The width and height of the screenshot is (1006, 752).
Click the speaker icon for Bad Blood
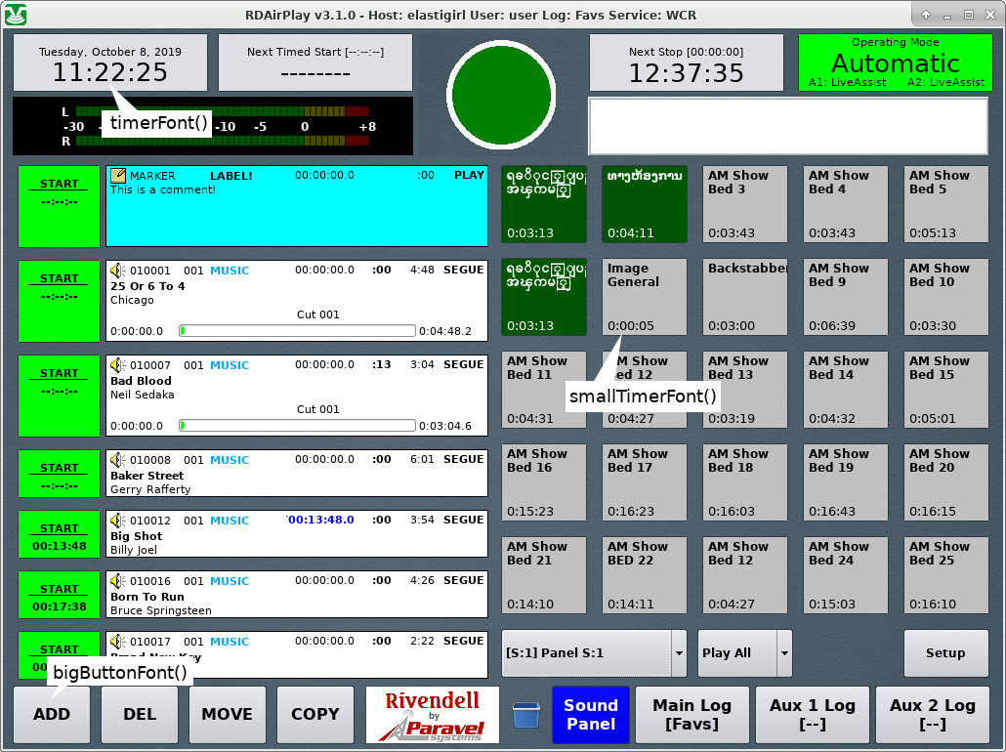click(117, 363)
